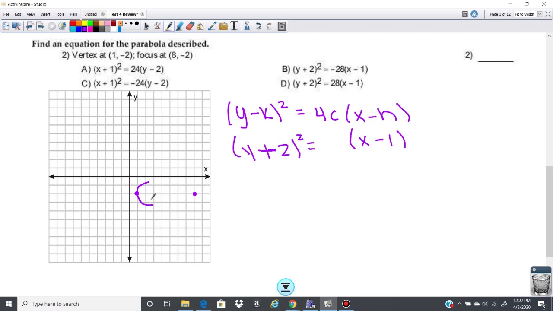Select the Text tool

tap(234, 26)
